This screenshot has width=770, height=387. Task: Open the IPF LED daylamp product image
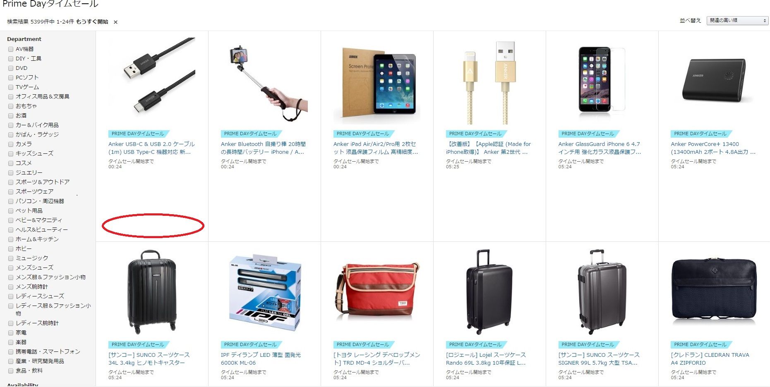point(264,291)
